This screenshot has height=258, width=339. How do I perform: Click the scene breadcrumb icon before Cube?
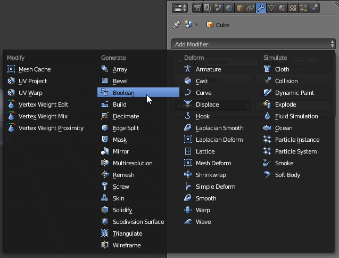[x=189, y=25]
